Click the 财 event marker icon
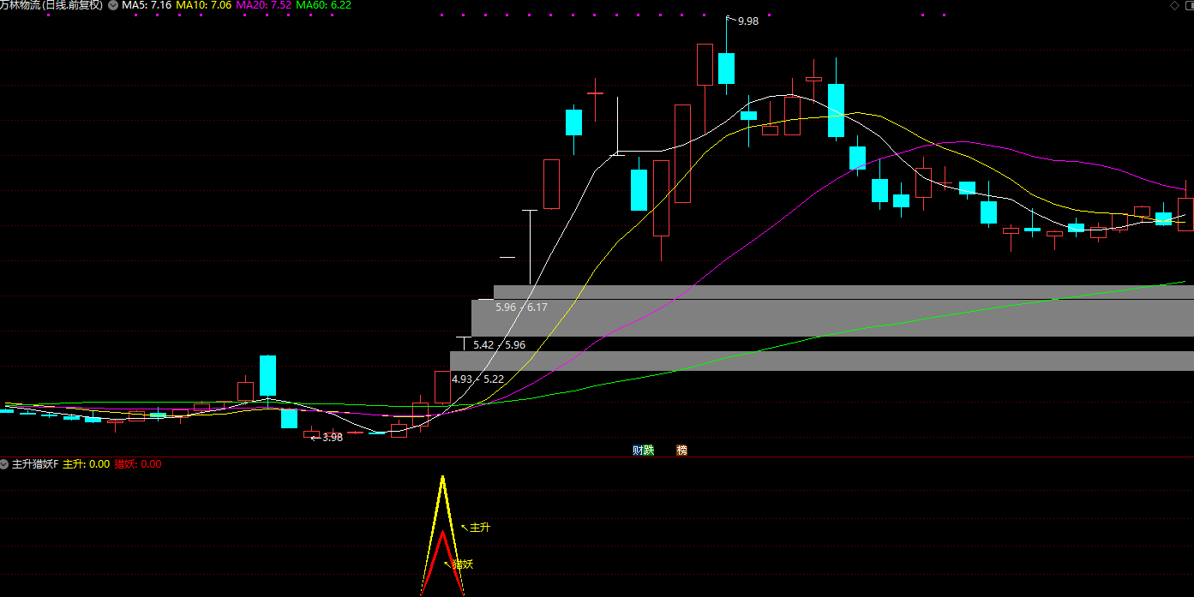This screenshot has height=597, width=1194. tap(638, 450)
